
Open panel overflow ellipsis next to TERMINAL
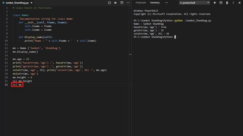pyautogui.click(x=166, y=3)
